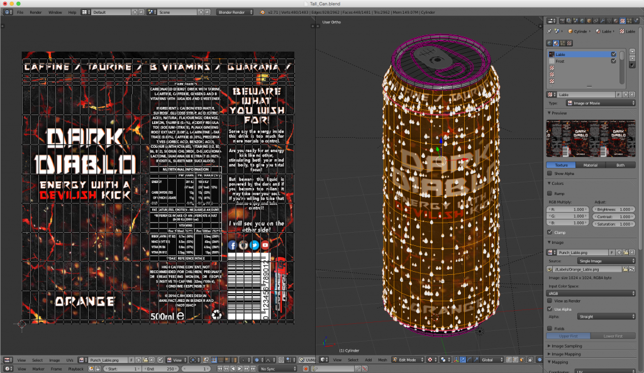This screenshot has width=644, height=373.
Task: Reload the Orange_Lable.png image
Action: click(631, 269)
